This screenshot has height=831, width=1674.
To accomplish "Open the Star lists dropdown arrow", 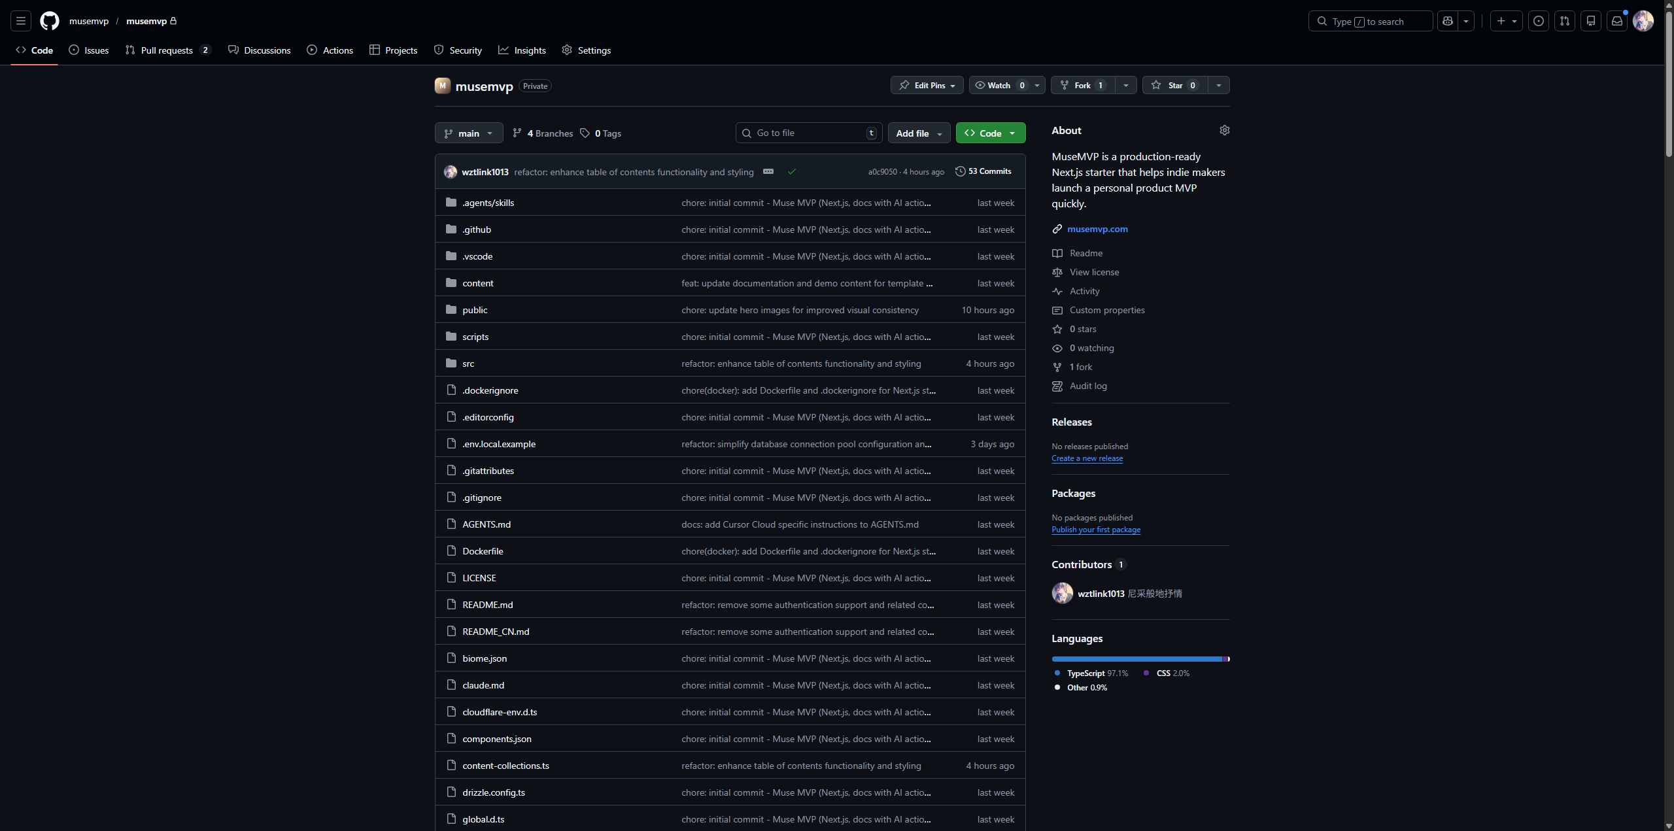I will coord(1219,85).
